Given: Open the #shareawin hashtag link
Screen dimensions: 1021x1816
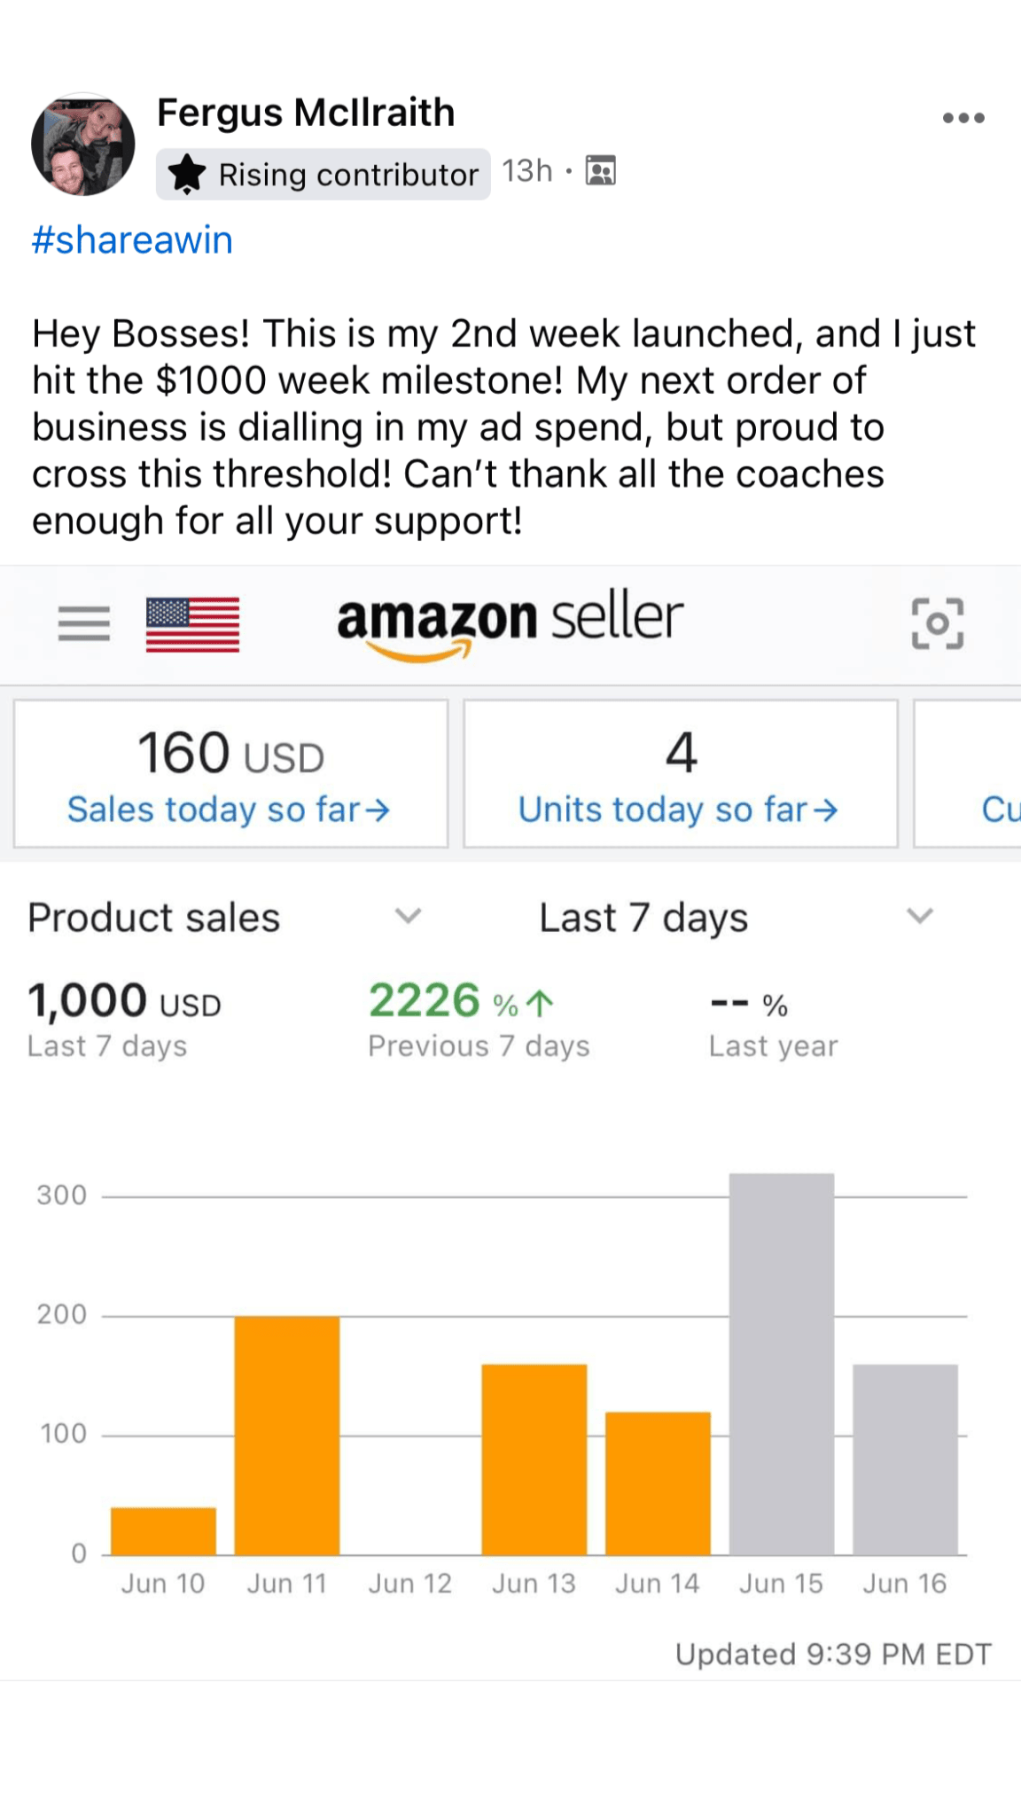Looking at the screenshot, I should pos(132,240).
